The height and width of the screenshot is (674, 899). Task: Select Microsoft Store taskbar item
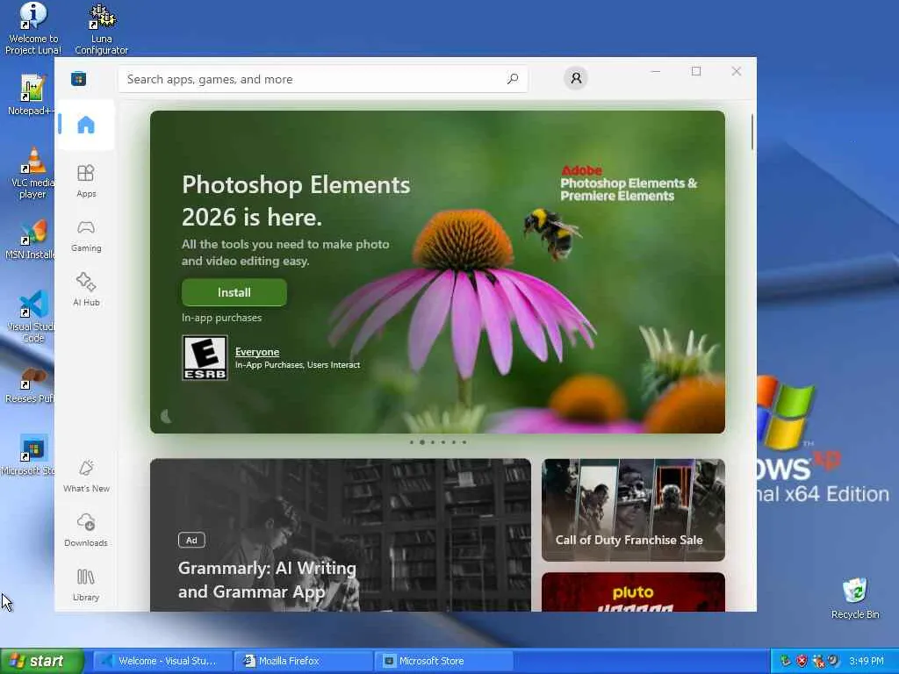click(444, 661)
